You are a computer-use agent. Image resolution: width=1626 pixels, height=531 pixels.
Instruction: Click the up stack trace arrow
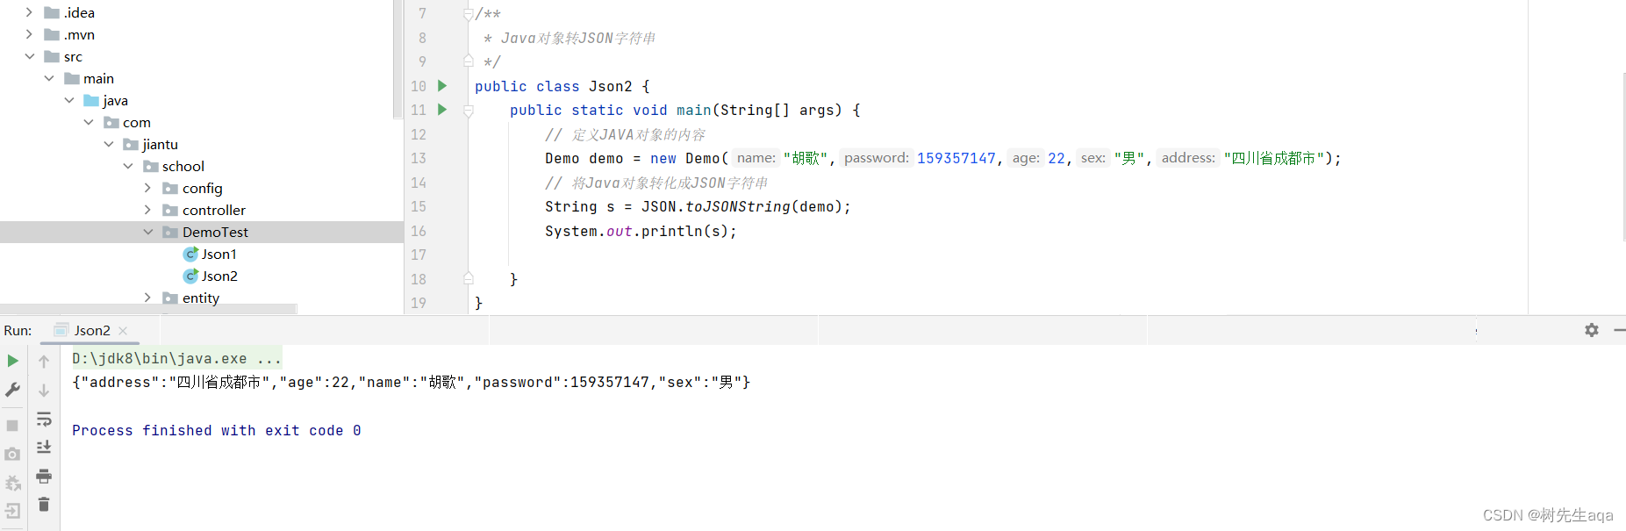point(44,361)
